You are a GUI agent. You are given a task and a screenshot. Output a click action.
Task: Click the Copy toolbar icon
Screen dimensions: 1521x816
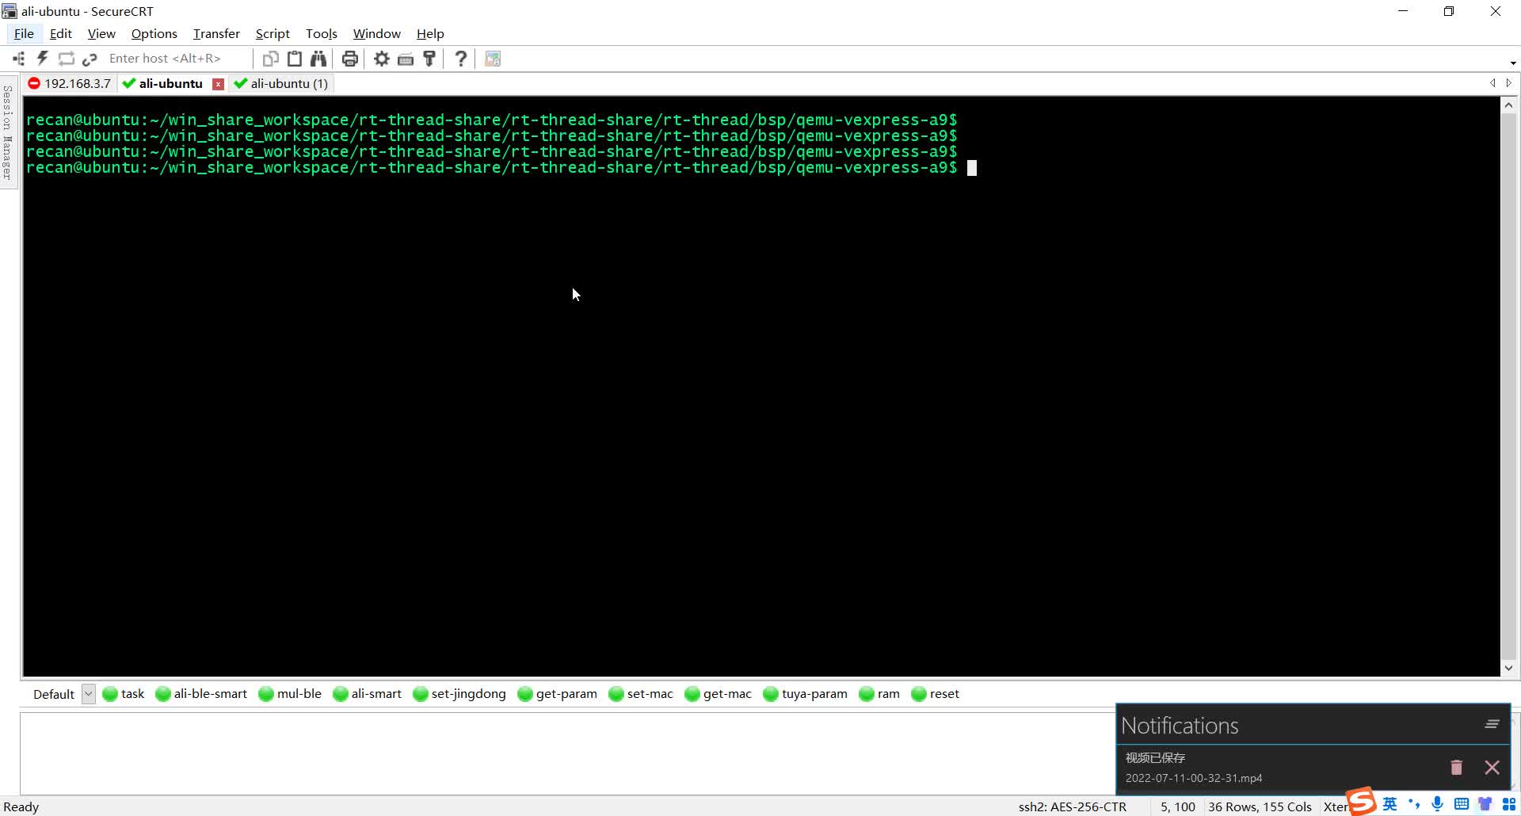point(271,59)
